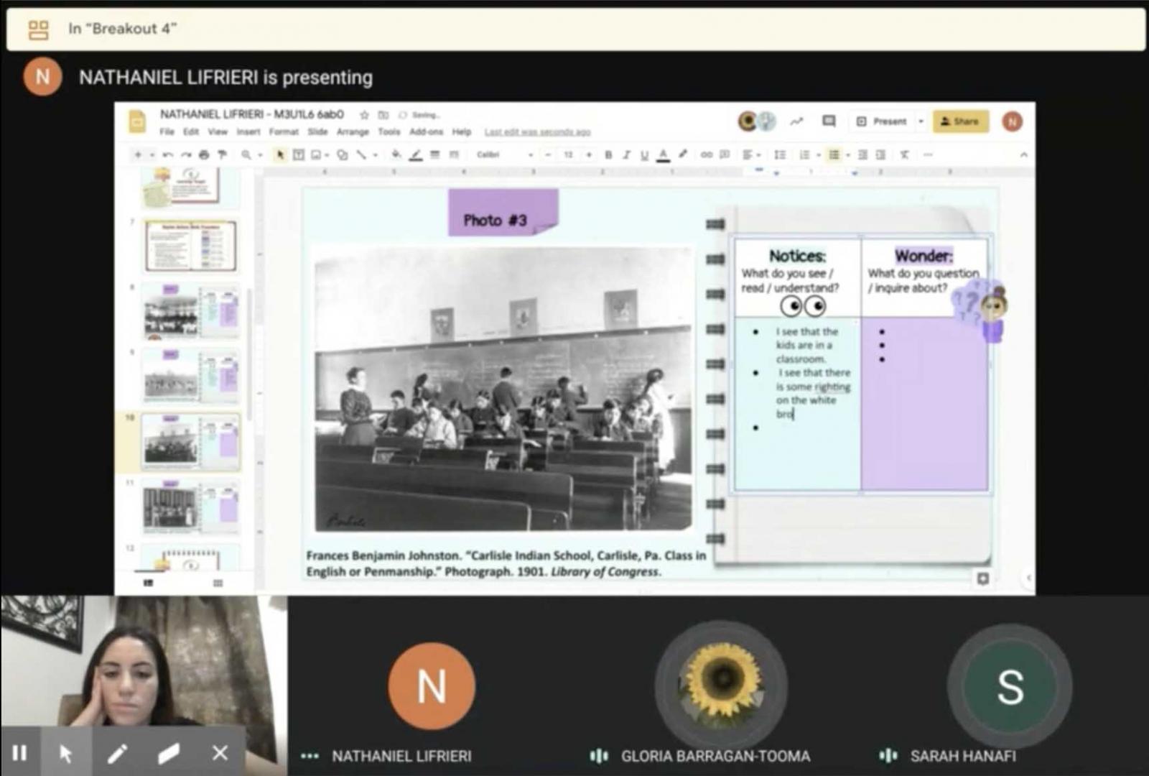
Task: Click the print icon in Slides toolbar
Action: pyautogui.click(x=204, y=154)
